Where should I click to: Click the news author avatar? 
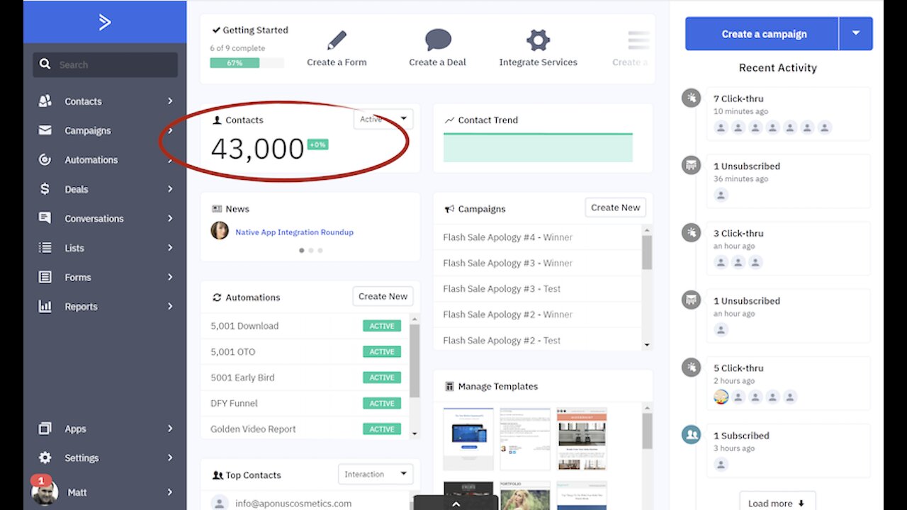[220, 231]
